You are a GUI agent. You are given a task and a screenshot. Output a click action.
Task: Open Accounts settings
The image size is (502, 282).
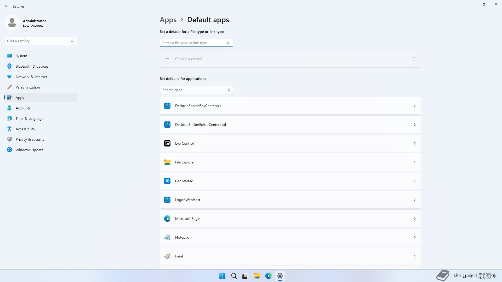(41, 108)
